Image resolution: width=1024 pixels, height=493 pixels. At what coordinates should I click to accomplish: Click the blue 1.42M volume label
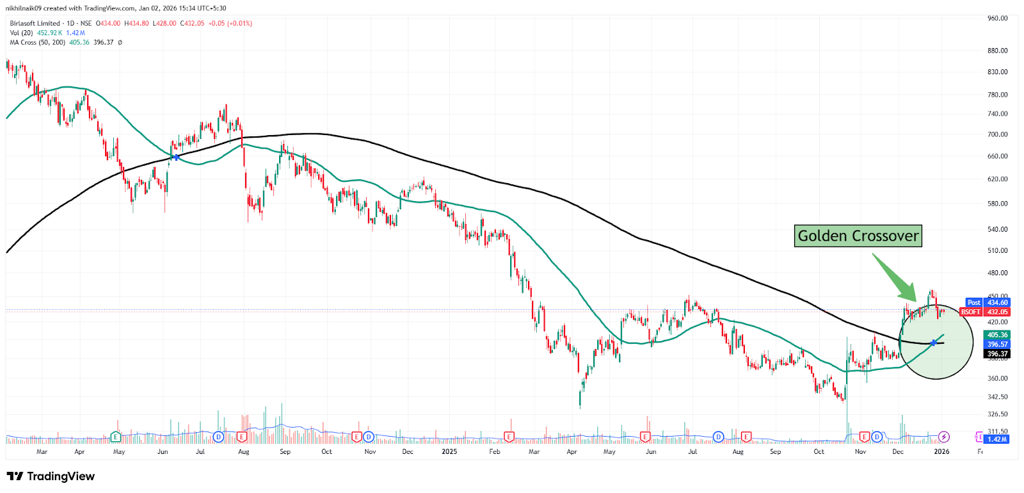pos(997,439)
